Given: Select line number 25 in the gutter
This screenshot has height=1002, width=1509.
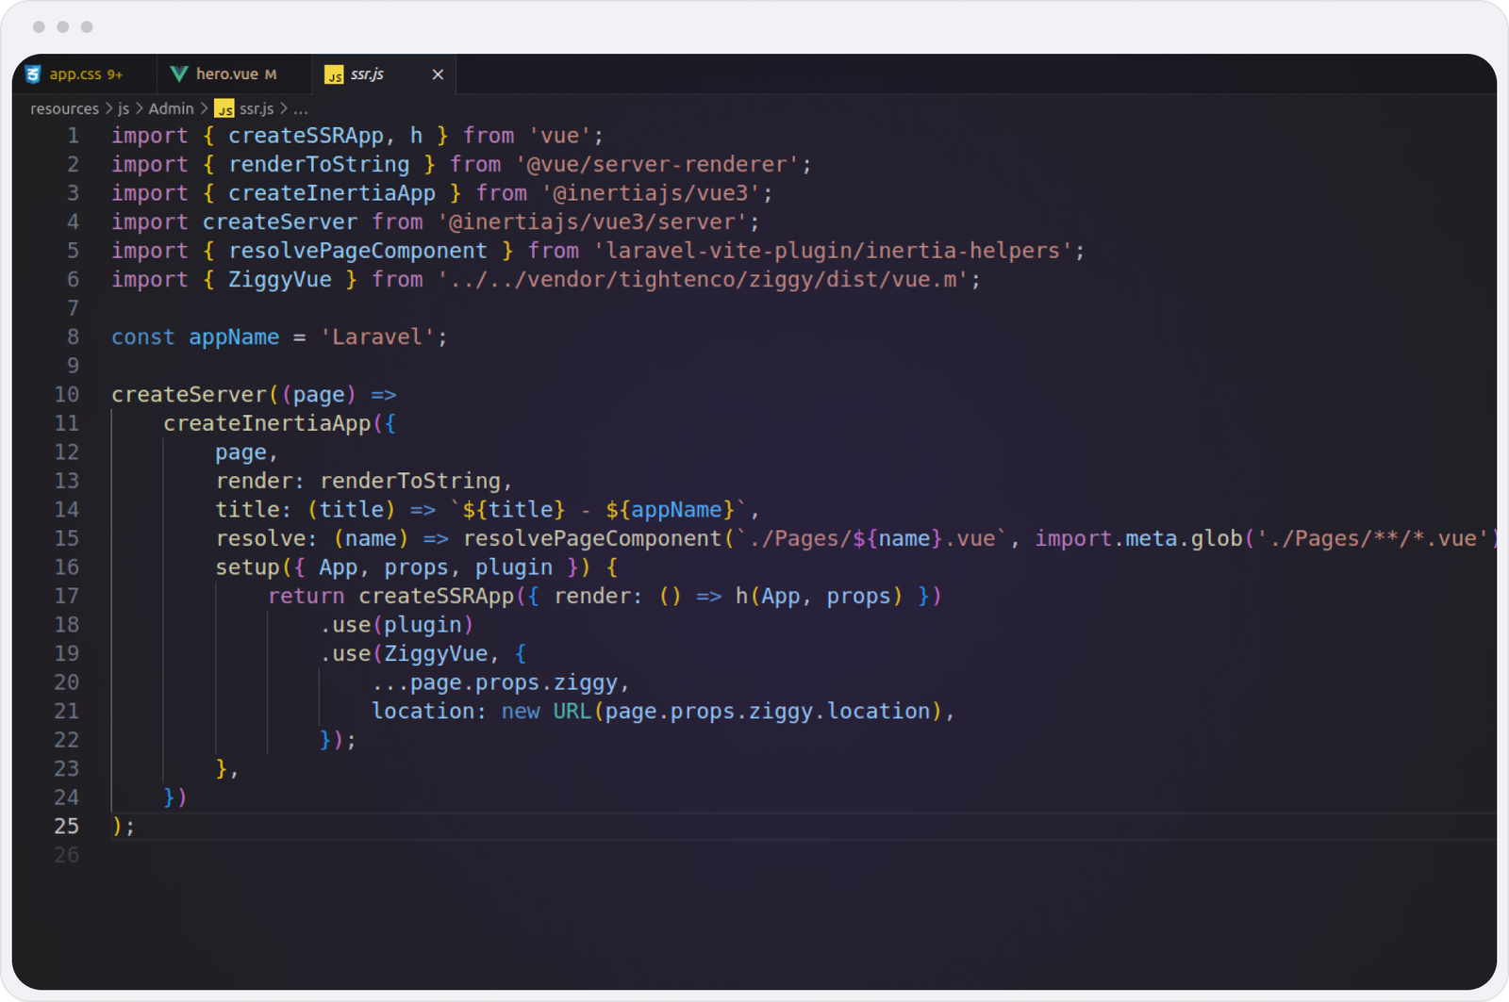Looking at the screenshot, I should (66, 827).
